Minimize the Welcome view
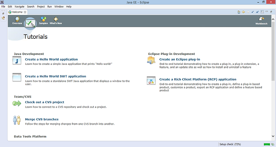This screenshot has height=147, width=276. (x=267, y=12)
